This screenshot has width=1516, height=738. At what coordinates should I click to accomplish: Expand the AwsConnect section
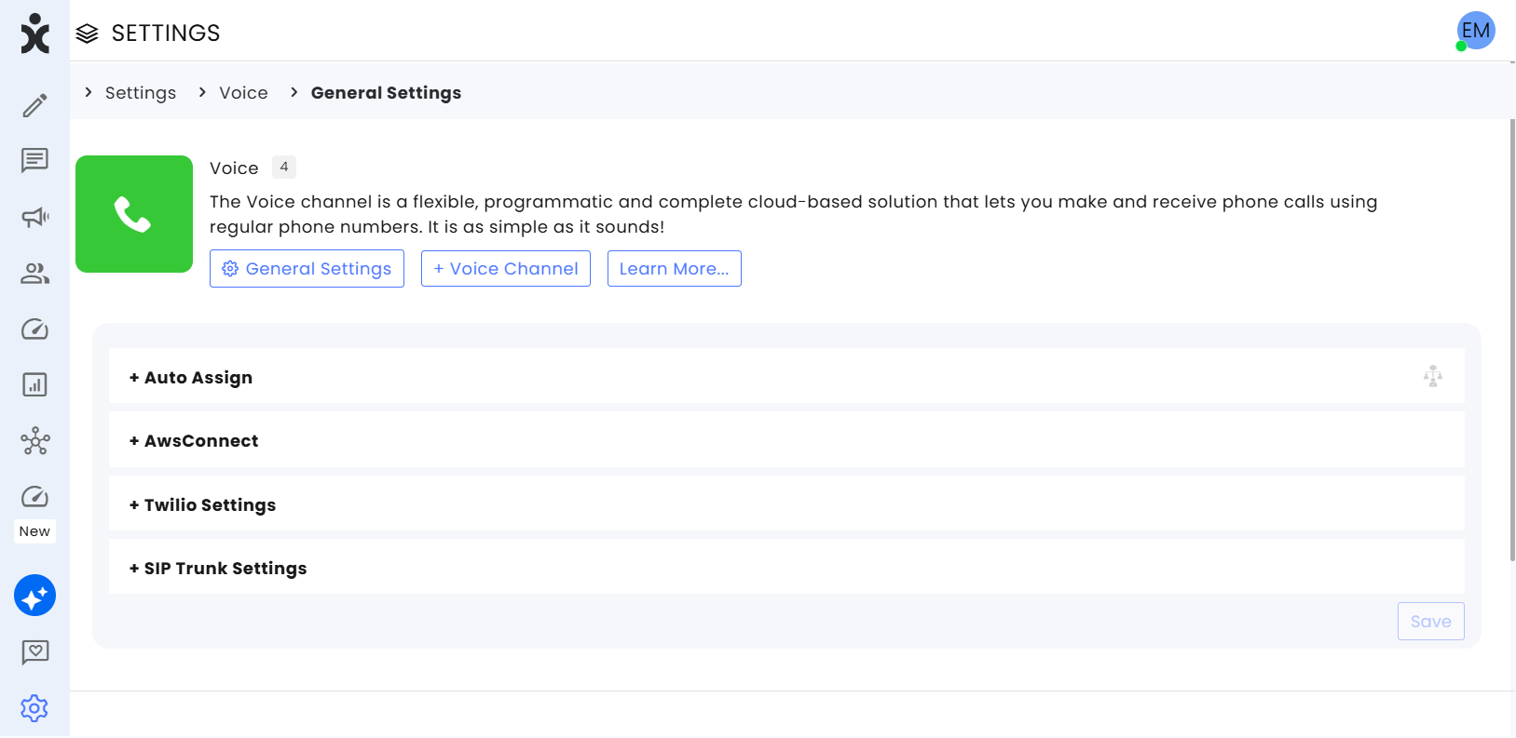[x=786, y=440]
